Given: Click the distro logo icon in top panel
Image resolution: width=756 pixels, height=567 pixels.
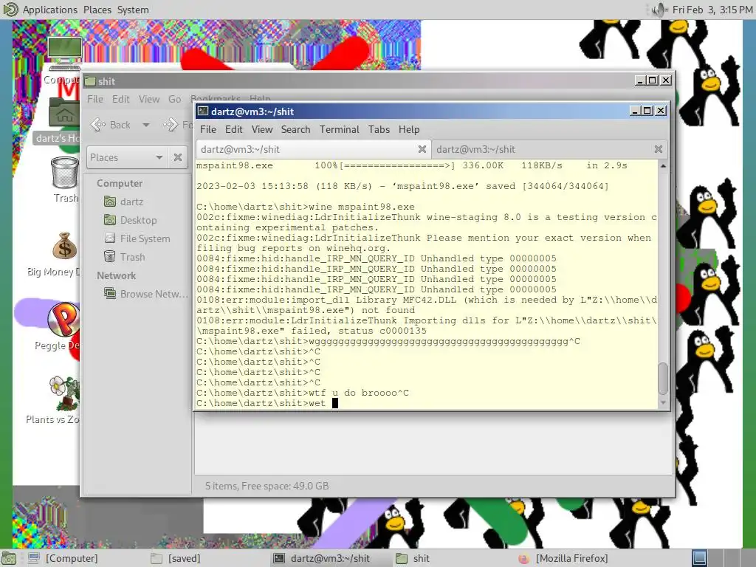Looking at the screenshot, I should click(10, 10).
